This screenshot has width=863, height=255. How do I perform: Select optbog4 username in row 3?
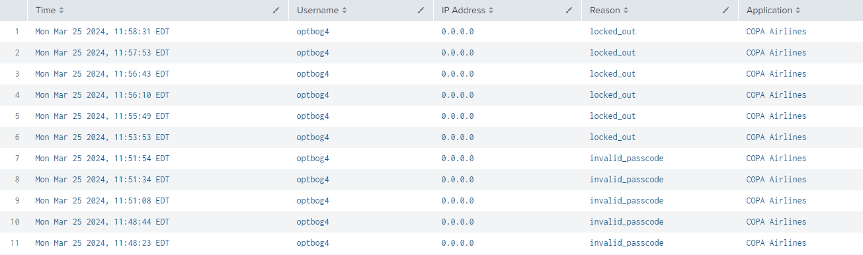click(313, 74)
